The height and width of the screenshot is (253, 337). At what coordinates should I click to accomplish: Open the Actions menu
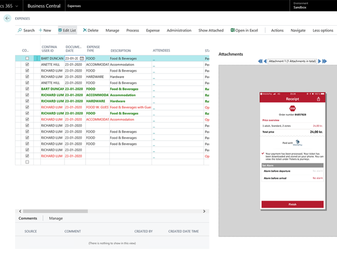pos(277,30)
